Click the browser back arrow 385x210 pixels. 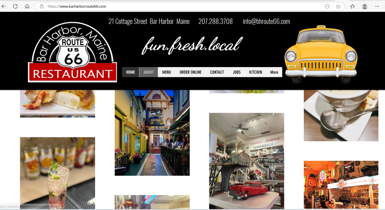pyautogui.click(x=4, y=6)
